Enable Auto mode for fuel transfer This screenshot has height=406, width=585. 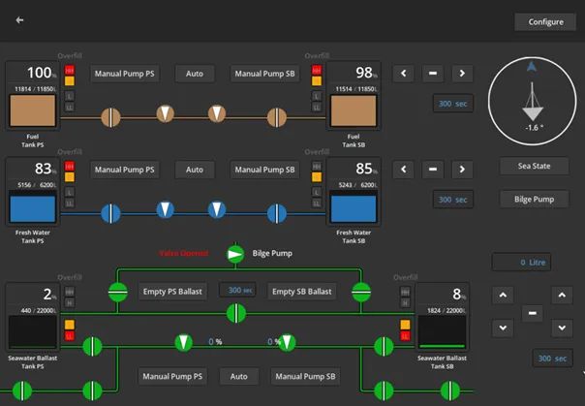click(x=195, y=74)
